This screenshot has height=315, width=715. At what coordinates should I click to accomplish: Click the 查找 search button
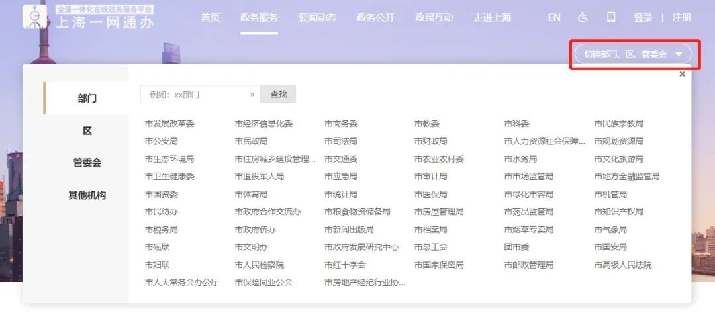click(278, 95)
